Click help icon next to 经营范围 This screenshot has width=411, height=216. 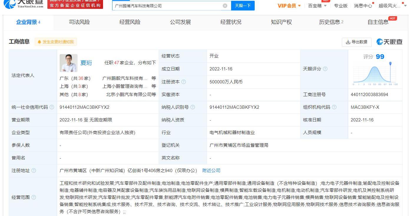(x=34, y=197)
